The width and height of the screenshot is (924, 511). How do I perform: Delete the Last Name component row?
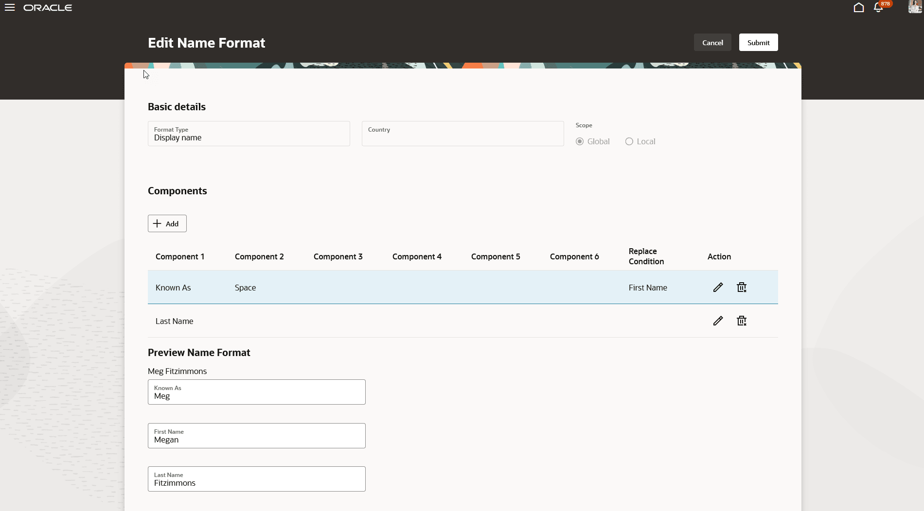[742, 321]
